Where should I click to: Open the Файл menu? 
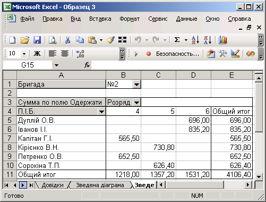(x=27, y=19)
